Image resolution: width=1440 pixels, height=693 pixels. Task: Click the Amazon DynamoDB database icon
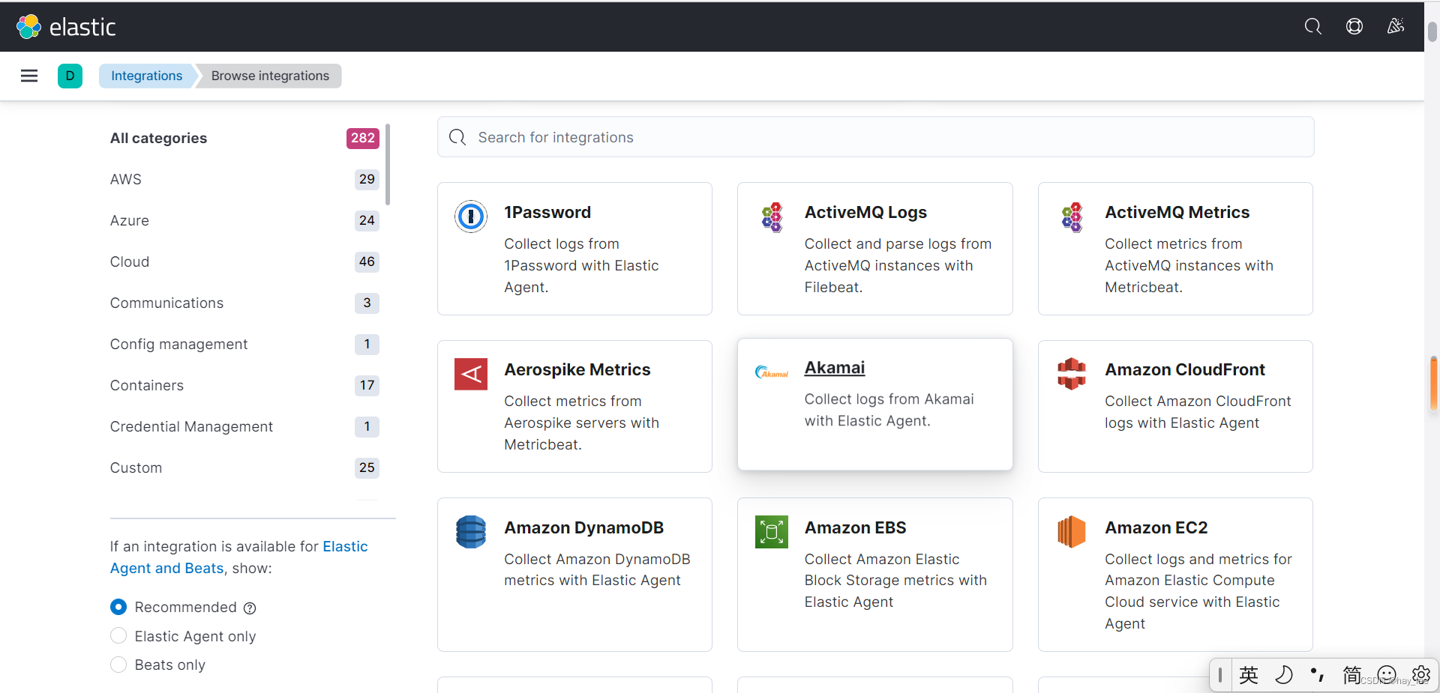pyautogui.click(x=471, y=532)
